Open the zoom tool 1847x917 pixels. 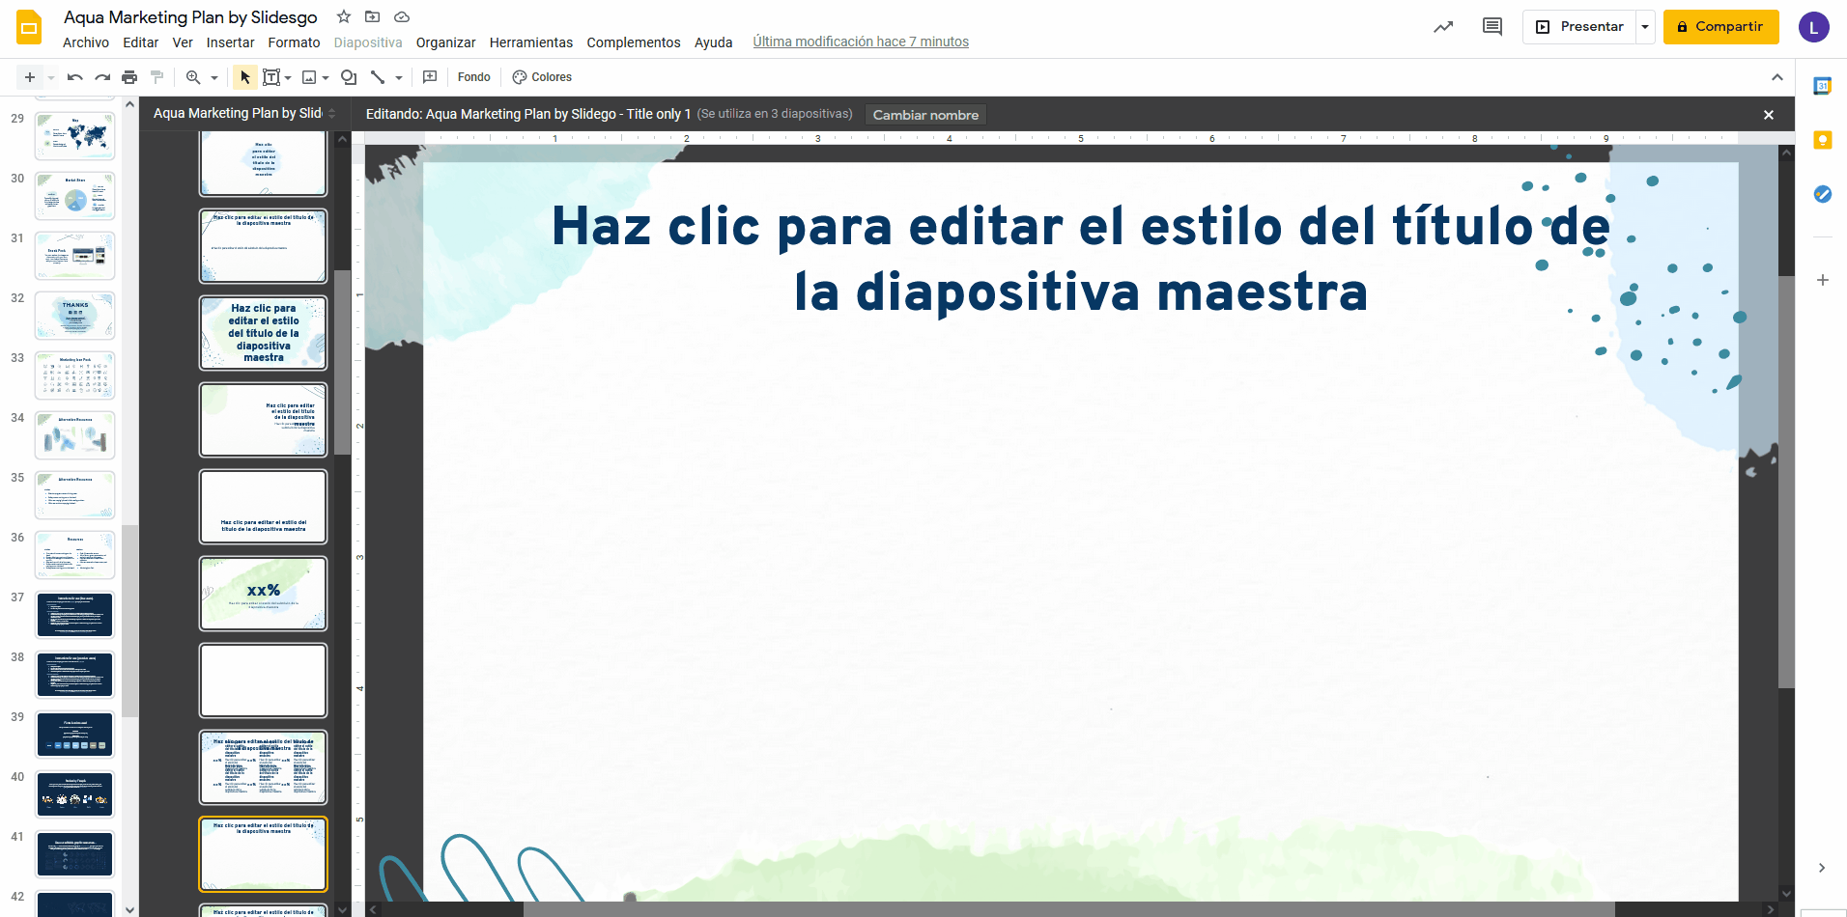click(x=193, y=77)
